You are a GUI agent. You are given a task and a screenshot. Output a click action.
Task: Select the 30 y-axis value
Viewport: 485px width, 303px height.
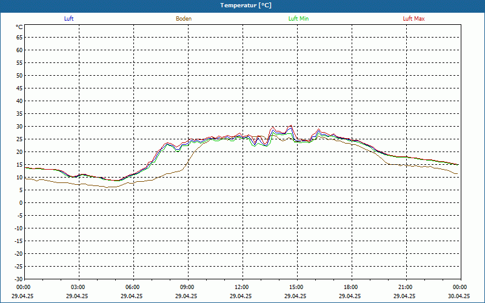point(19,127)
